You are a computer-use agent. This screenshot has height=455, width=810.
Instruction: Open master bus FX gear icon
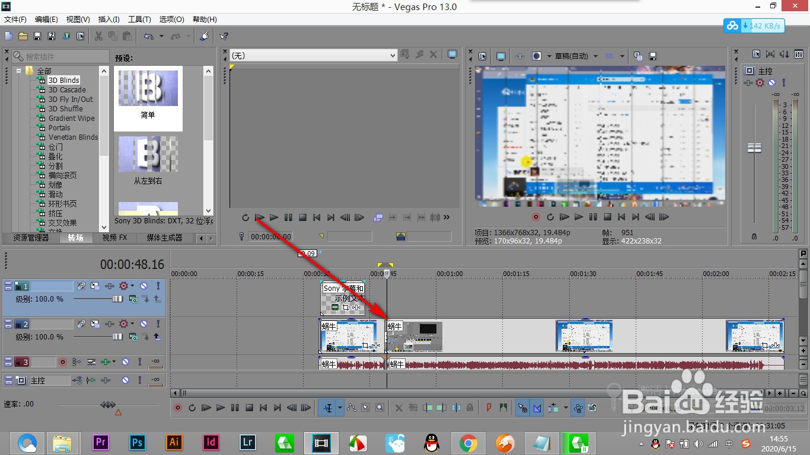coord(760,82)
